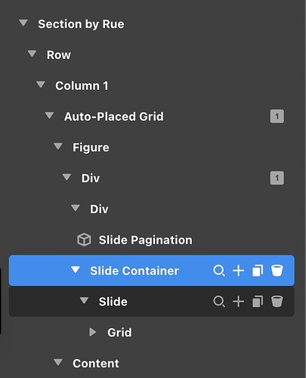Collapse the Section by Rue node
The width and height of the screenshot is (306, 378).
click(x=23, y=23)
